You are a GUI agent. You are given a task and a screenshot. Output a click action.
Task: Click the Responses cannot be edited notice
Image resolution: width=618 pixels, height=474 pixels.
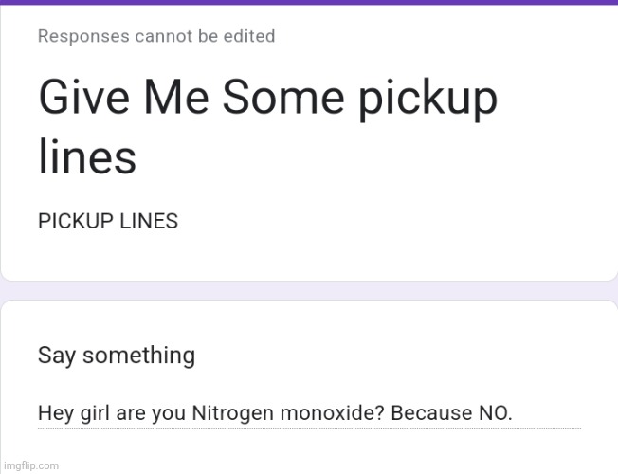pyautogui.click(x=156, y=36)
